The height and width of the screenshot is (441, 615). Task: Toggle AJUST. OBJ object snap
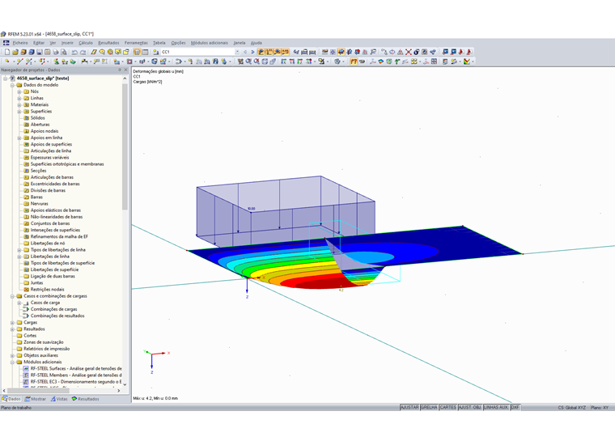[470, 407]
